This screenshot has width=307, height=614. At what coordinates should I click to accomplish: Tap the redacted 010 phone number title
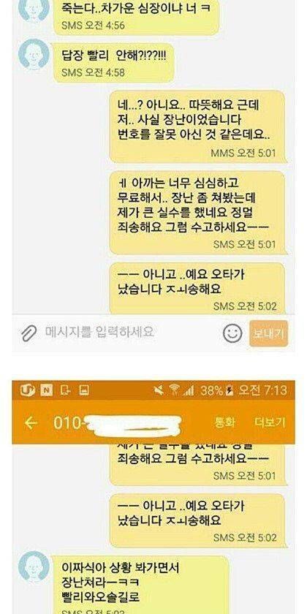118,423
